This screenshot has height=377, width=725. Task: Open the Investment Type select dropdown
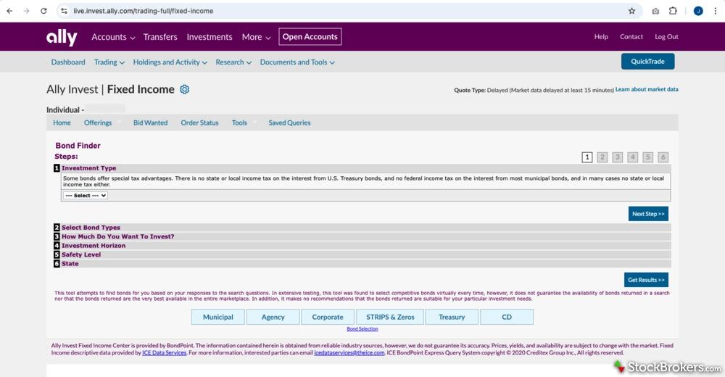coord(86,195)
